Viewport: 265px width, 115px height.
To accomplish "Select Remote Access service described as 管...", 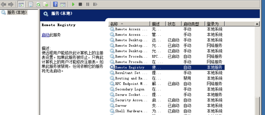I will (x=167, y=35).
